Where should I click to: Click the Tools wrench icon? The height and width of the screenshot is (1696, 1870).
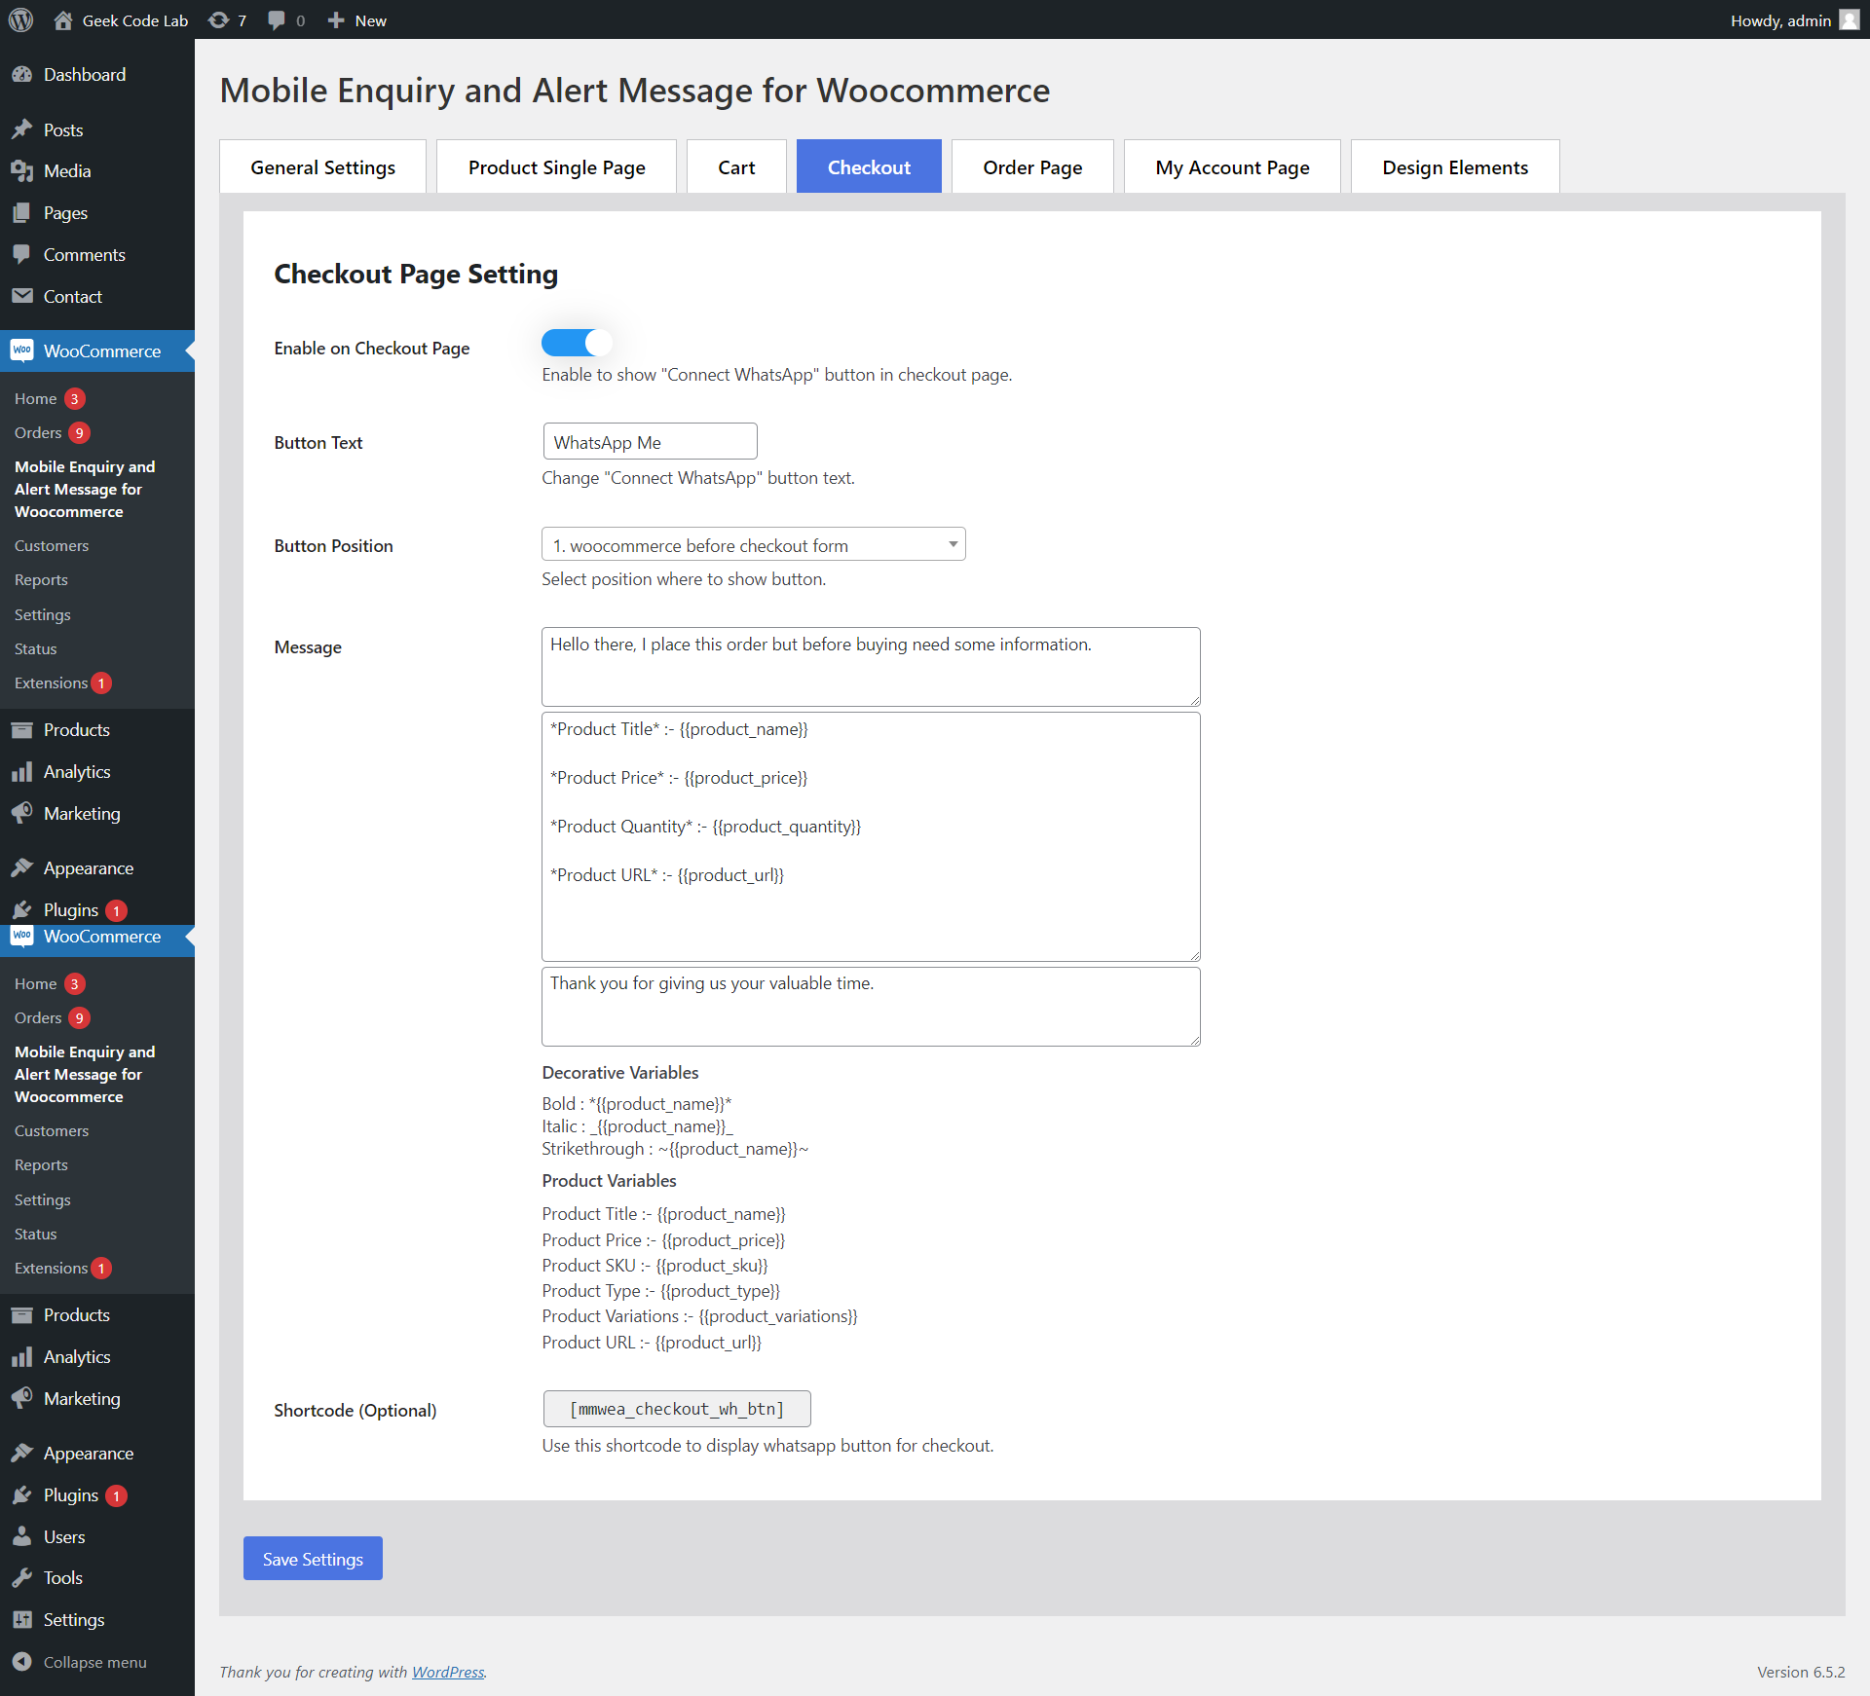(x=22, y=1577)
